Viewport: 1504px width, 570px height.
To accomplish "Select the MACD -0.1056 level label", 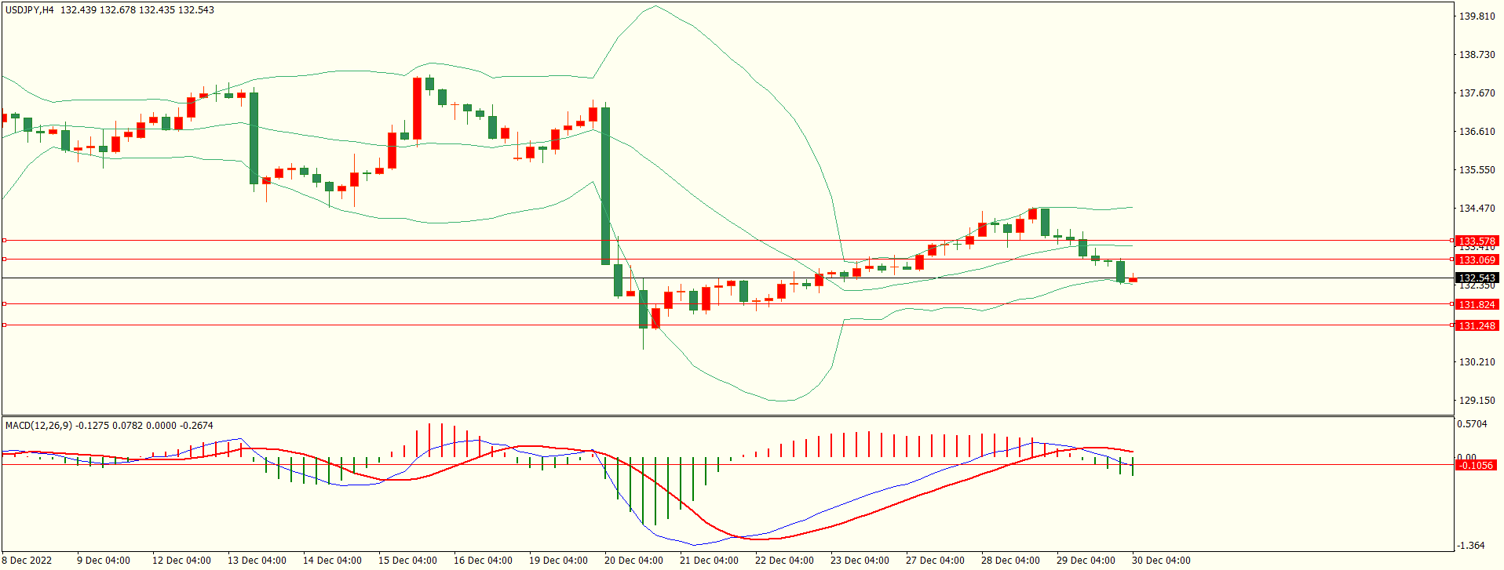I will click(1476, 466).
